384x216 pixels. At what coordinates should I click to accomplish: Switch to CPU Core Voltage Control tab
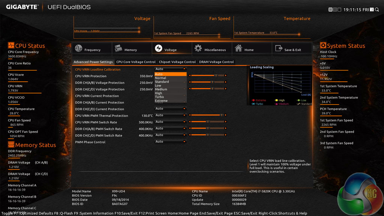point(136,62)
